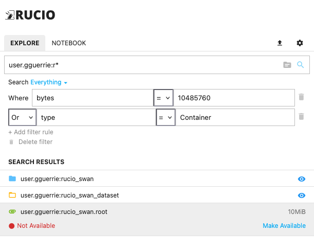Viewport: 314px width, 250px height.
Task: Click the magnifier search icon
Action: 301,65
